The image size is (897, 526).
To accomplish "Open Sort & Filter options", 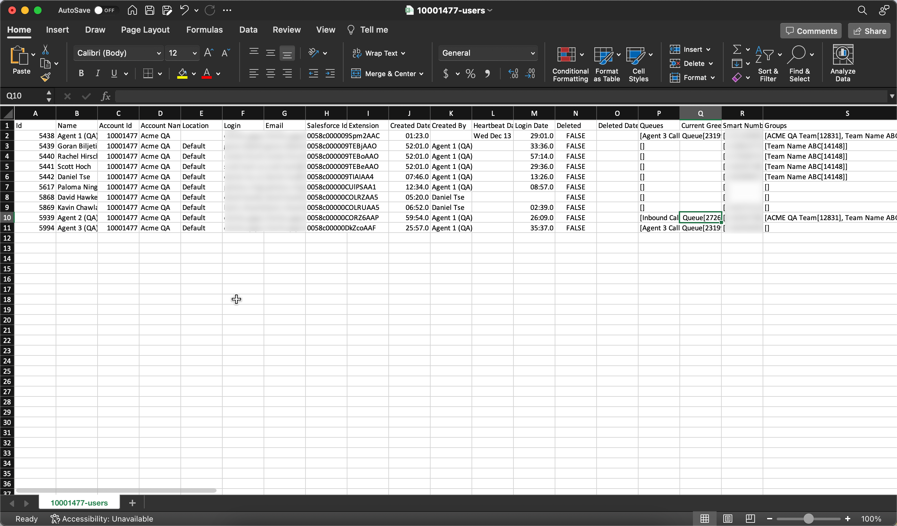I will [x=768, y=64].
